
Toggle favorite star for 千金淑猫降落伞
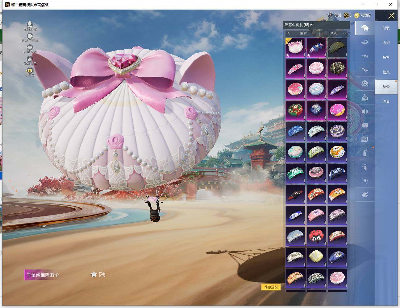[x=94, y=274]
